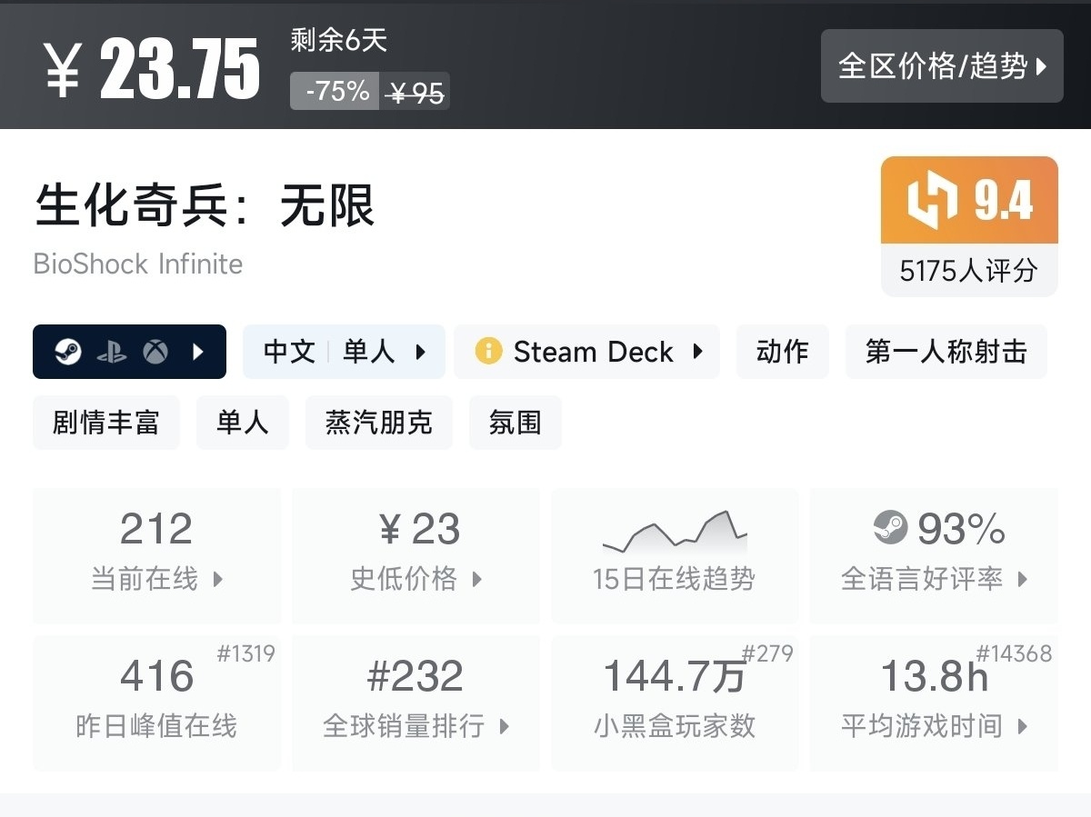Viewport: 1091px width, 817px height.
Task: Click the Steam Deck info icon
Action: point(488,352)
